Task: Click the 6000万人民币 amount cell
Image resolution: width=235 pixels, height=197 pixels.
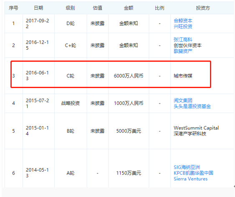Action: pos(129,76)
